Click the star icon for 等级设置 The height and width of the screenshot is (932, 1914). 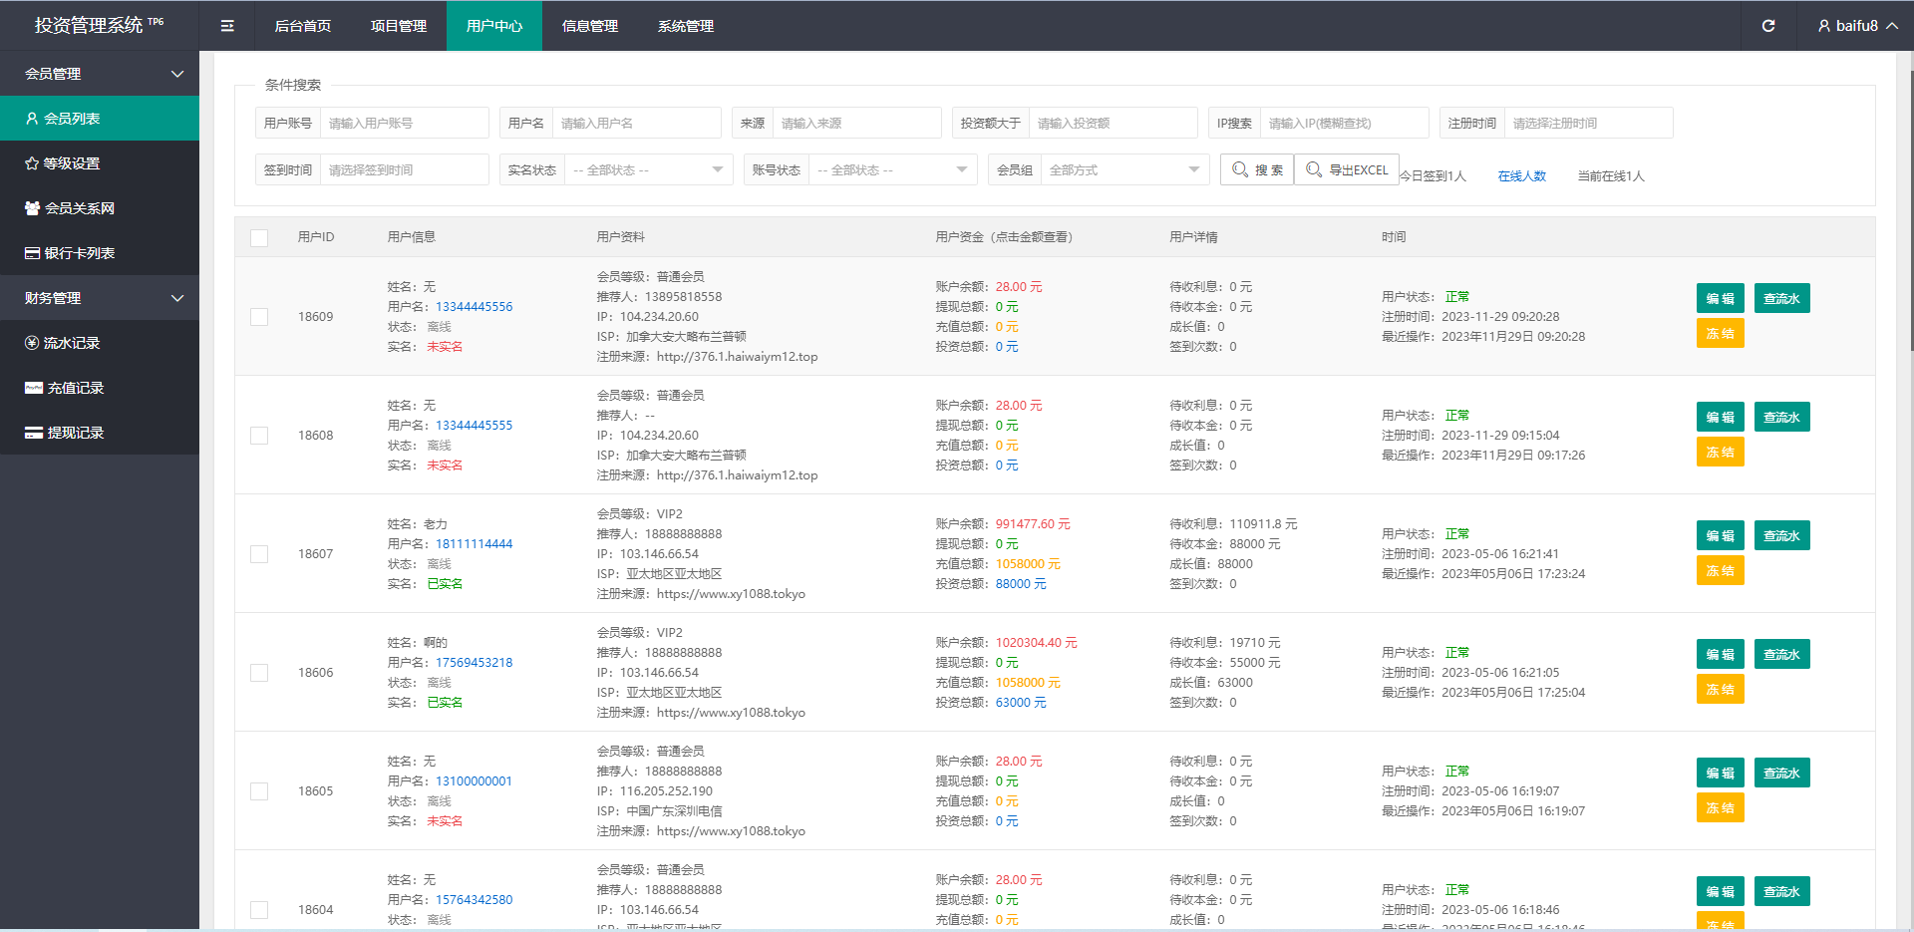tap(32, 163)
